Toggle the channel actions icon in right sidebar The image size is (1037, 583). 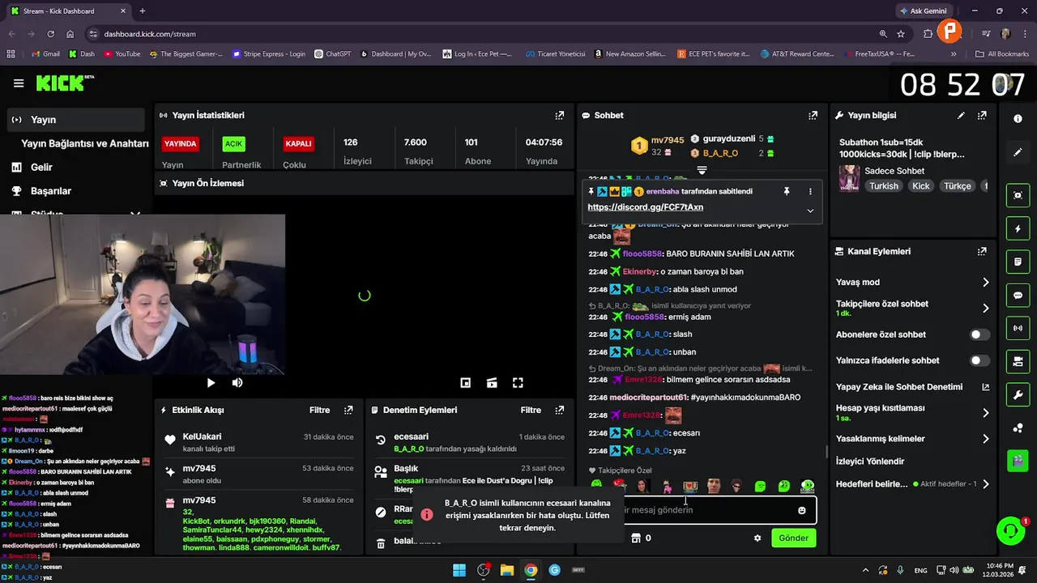click(1018, 361)
